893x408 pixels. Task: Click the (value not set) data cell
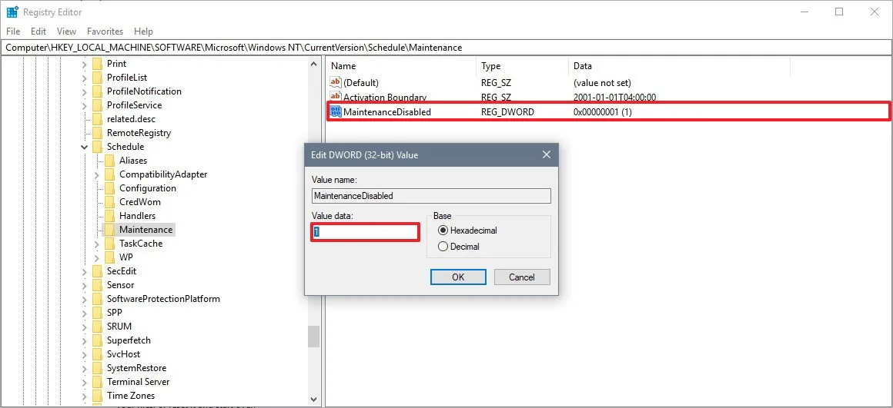(602, 83)
